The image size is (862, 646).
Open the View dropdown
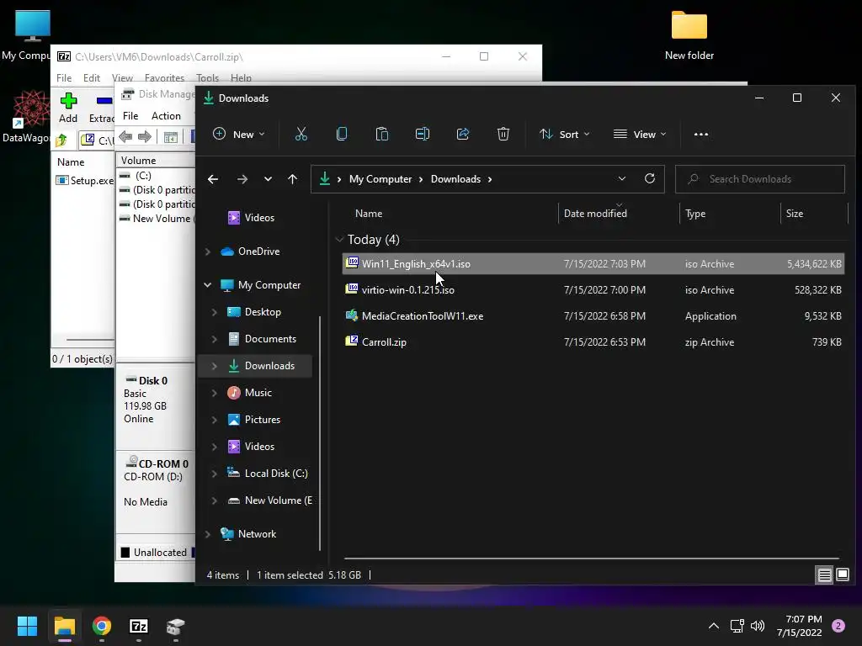pyautogui.click(x=640, y=134)
